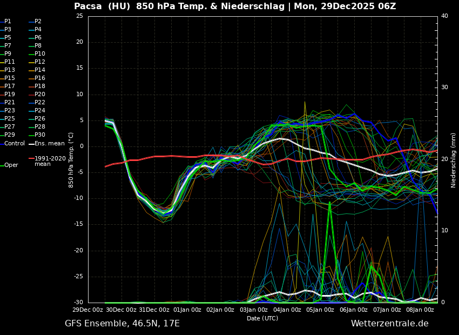This screenshot has height=335, width=459.
Task: Click the chart title text
Action: [235, 6]
